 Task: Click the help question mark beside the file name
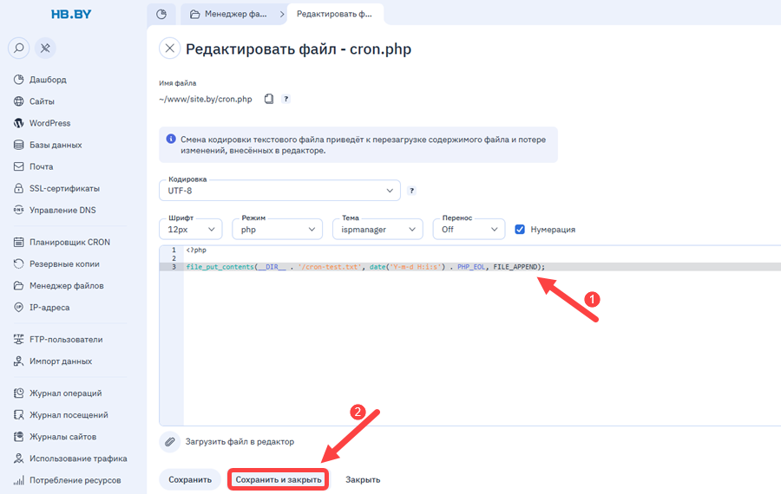pyautogui.click(x=285, y=99)
